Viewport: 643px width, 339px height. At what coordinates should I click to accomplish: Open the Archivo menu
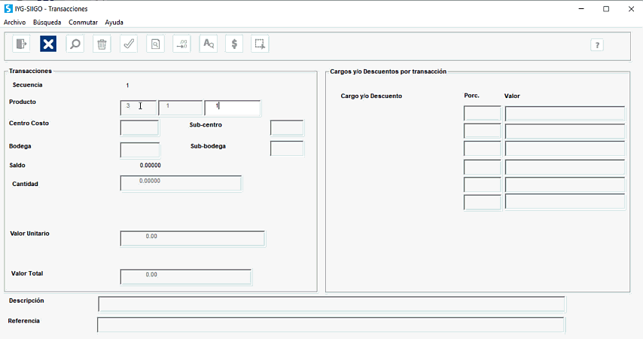15,22
